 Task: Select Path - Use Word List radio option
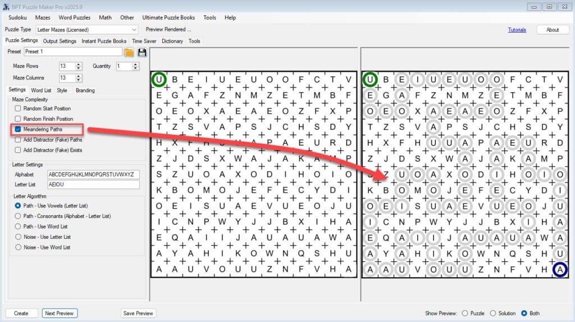tap(17, 226)
